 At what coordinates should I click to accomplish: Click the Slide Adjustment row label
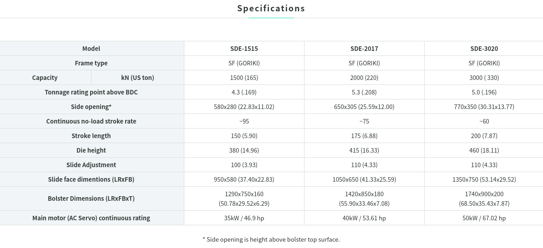(x=91, y=165)
